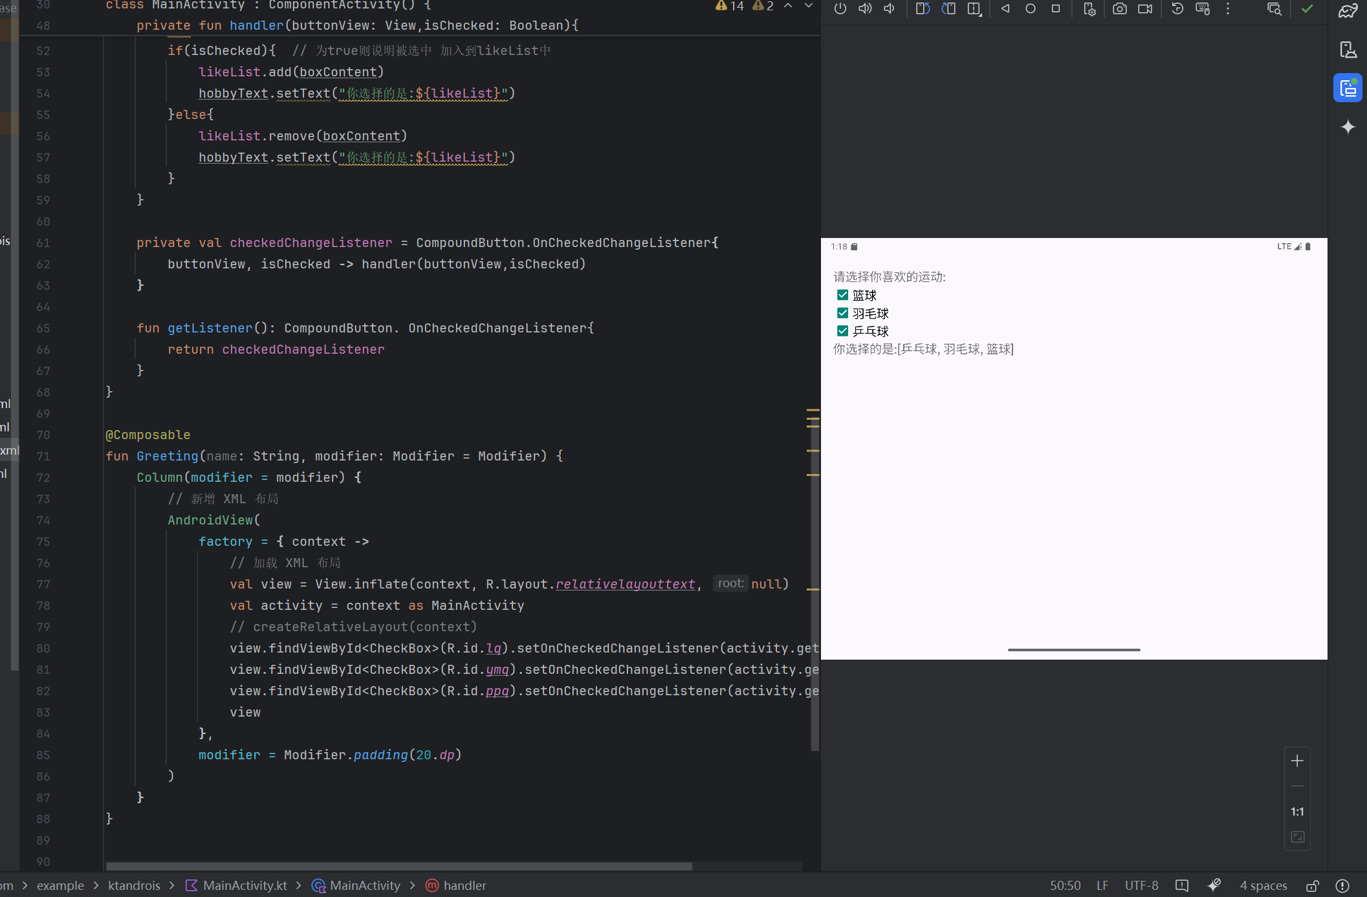This screenshot has width=1367, height=897.
Task: Go to previous highlighted error arrow
Action: [x=788, y=6]
